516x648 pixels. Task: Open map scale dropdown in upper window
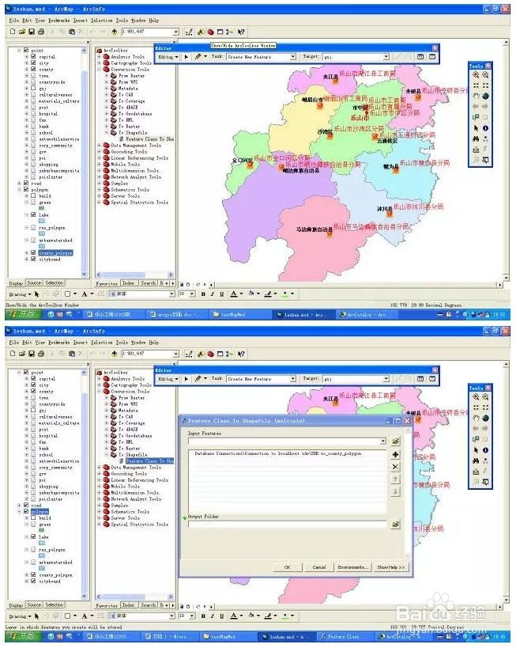coord(176,32)
